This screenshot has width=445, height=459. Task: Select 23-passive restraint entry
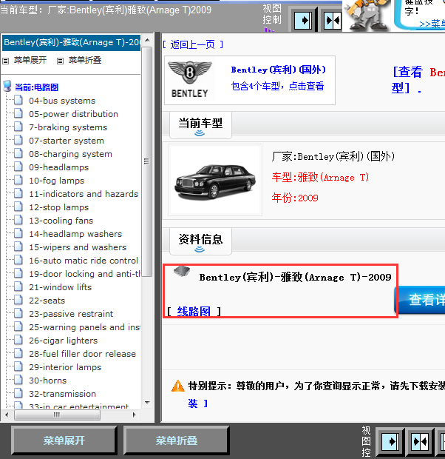click(71, 314)
